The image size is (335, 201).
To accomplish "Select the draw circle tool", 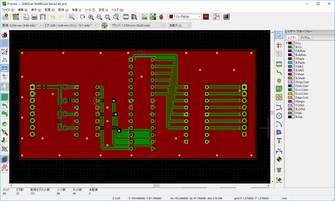I will tap(279, 116).
